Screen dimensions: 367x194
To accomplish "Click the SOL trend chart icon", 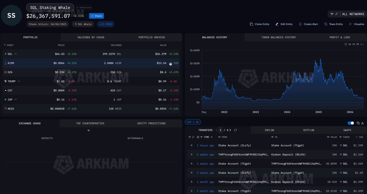I will [x=15, y=54].
